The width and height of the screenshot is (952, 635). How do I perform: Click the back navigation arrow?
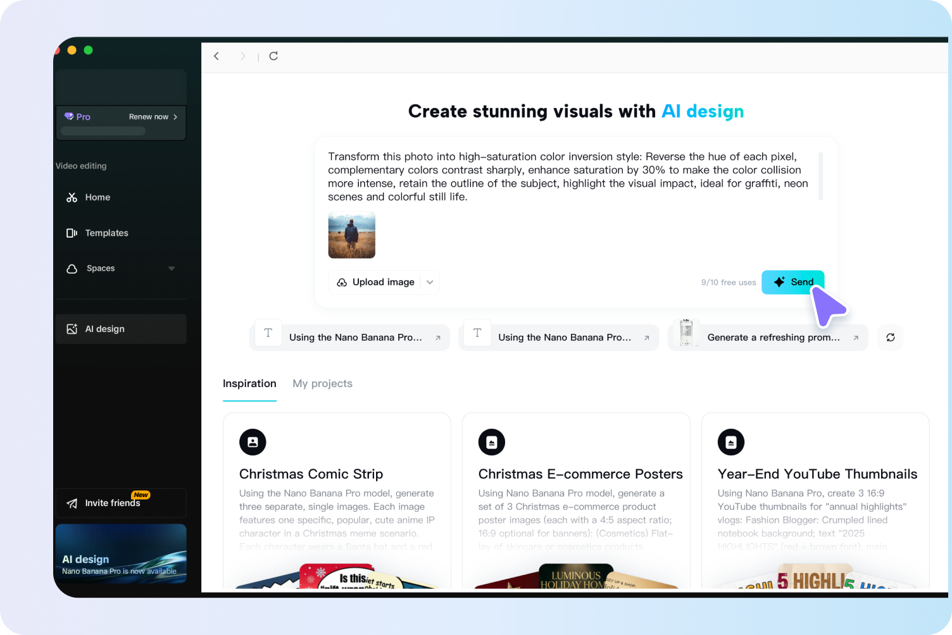click(x=216, y=56)
